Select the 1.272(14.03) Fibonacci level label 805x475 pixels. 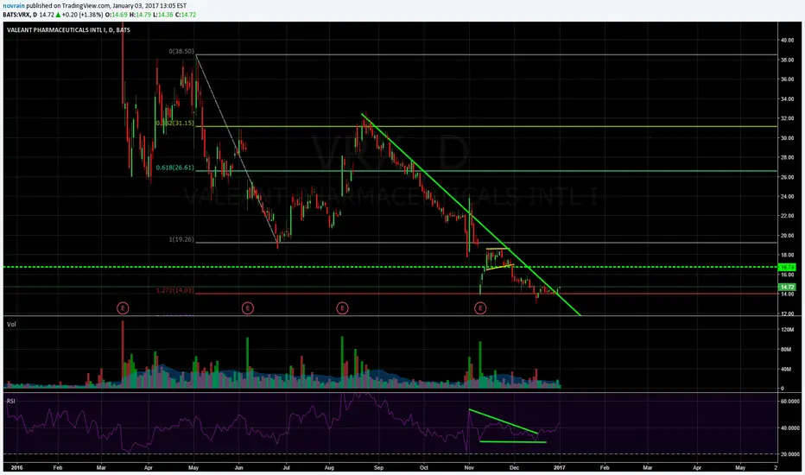point(175,291)
